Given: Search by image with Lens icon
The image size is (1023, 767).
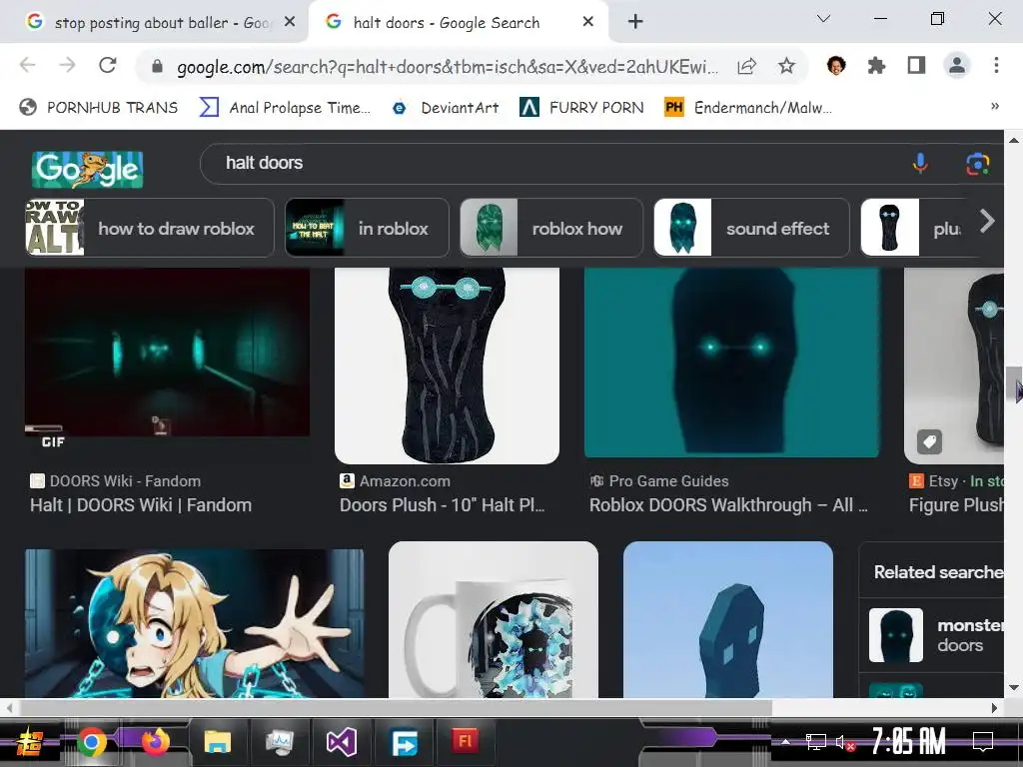Looking at the screenshot, I should click(977, 164).
